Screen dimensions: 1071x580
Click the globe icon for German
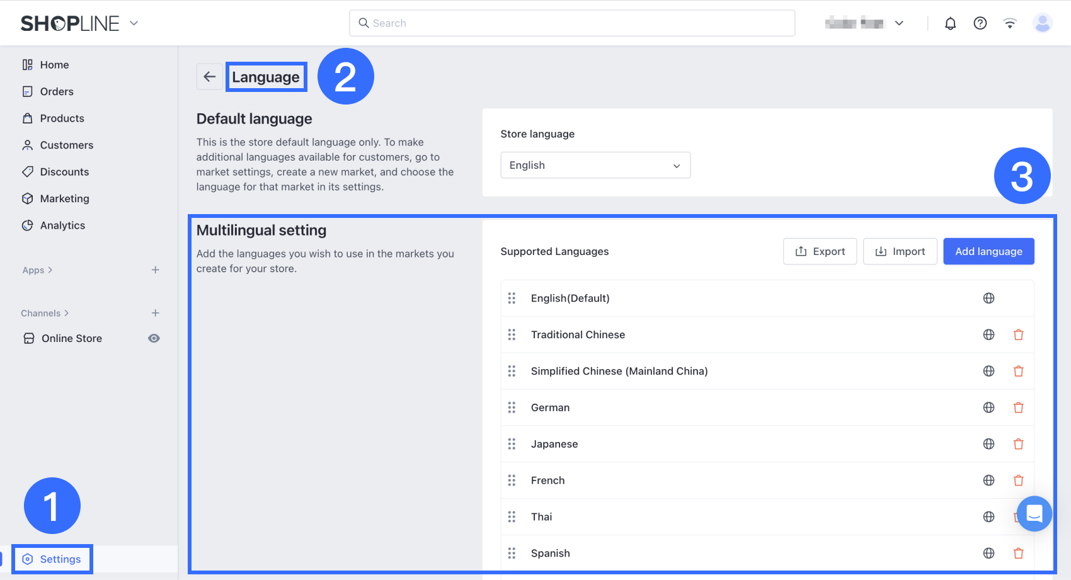point(989,408)
